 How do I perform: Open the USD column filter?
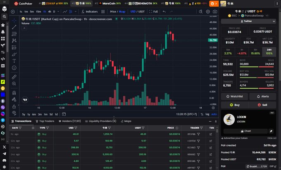pos(76,128)
